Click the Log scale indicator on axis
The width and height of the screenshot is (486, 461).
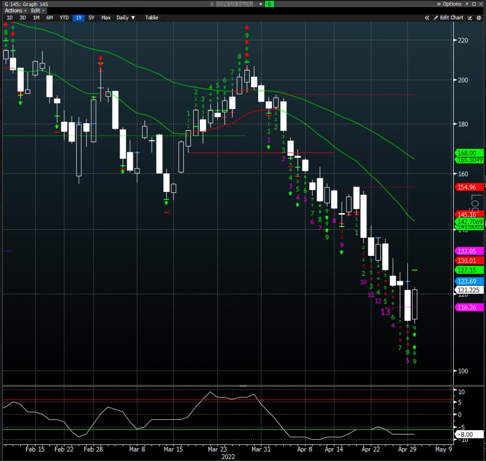point(476,205)
